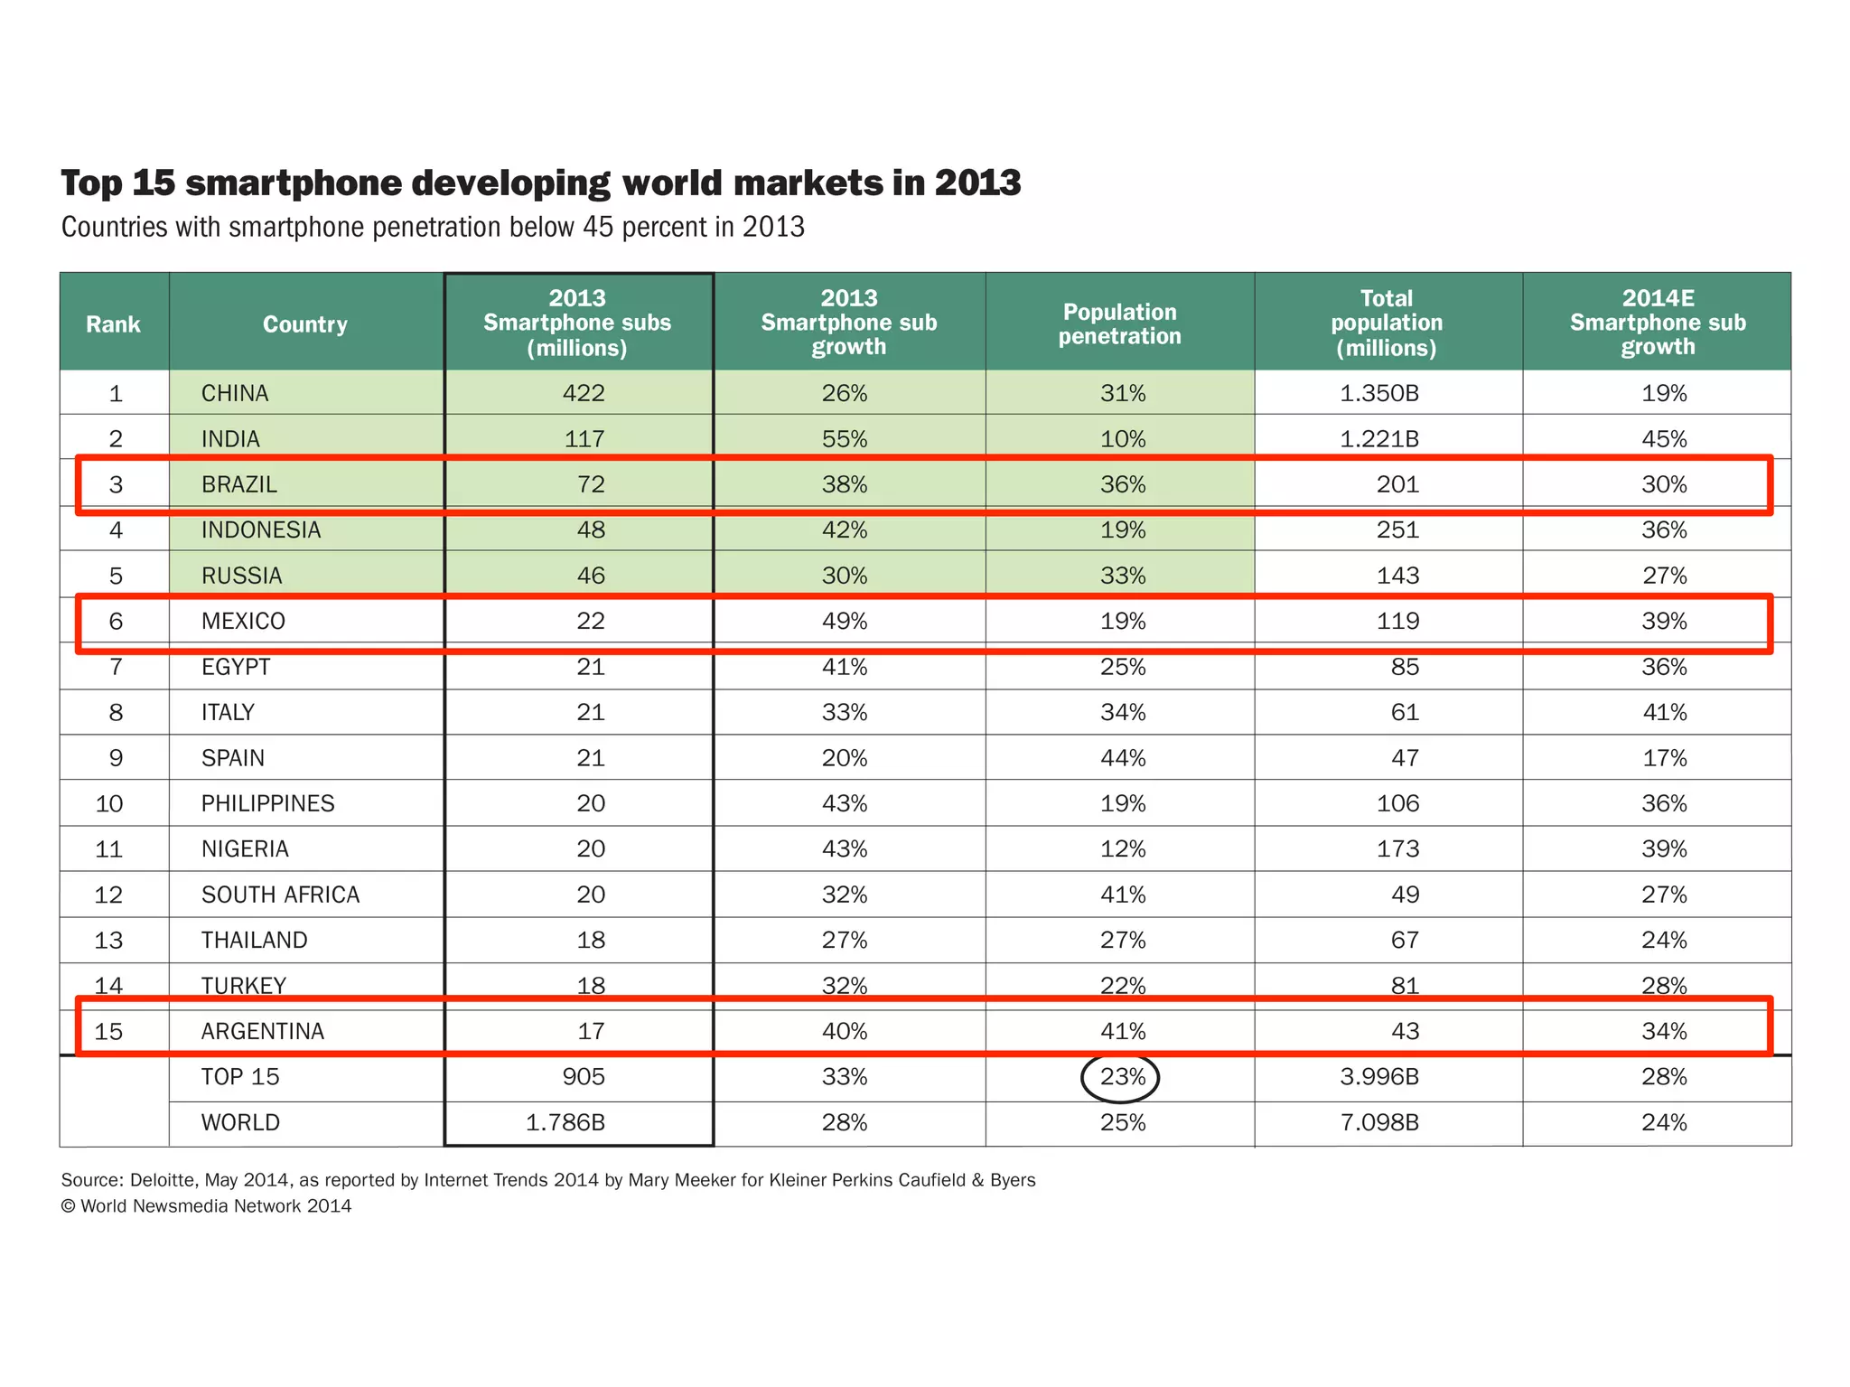Select the highlighted BRAZIL country cell
Viewport: 1850px width, 1387px height.
click(239, 484)
